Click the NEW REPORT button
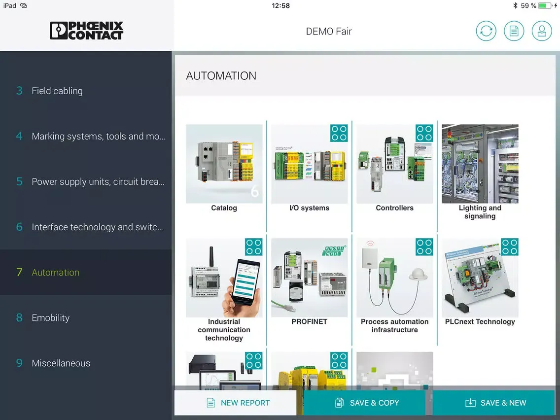This screenshot has height=420, width=560. tap(236, 403)
